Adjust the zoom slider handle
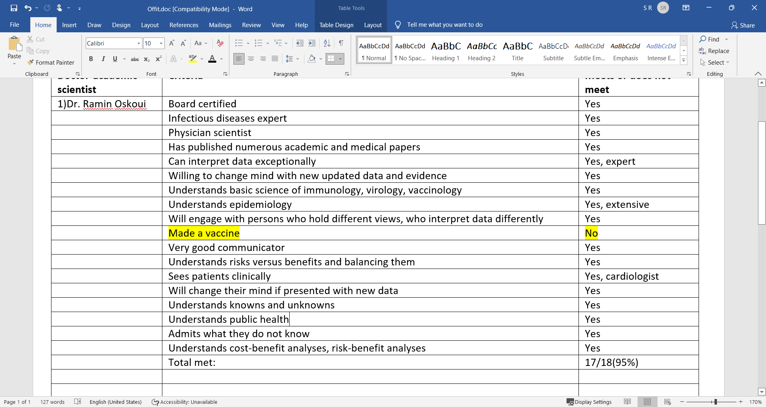This screenshot has height=407, width=766. tap(716, 402)
